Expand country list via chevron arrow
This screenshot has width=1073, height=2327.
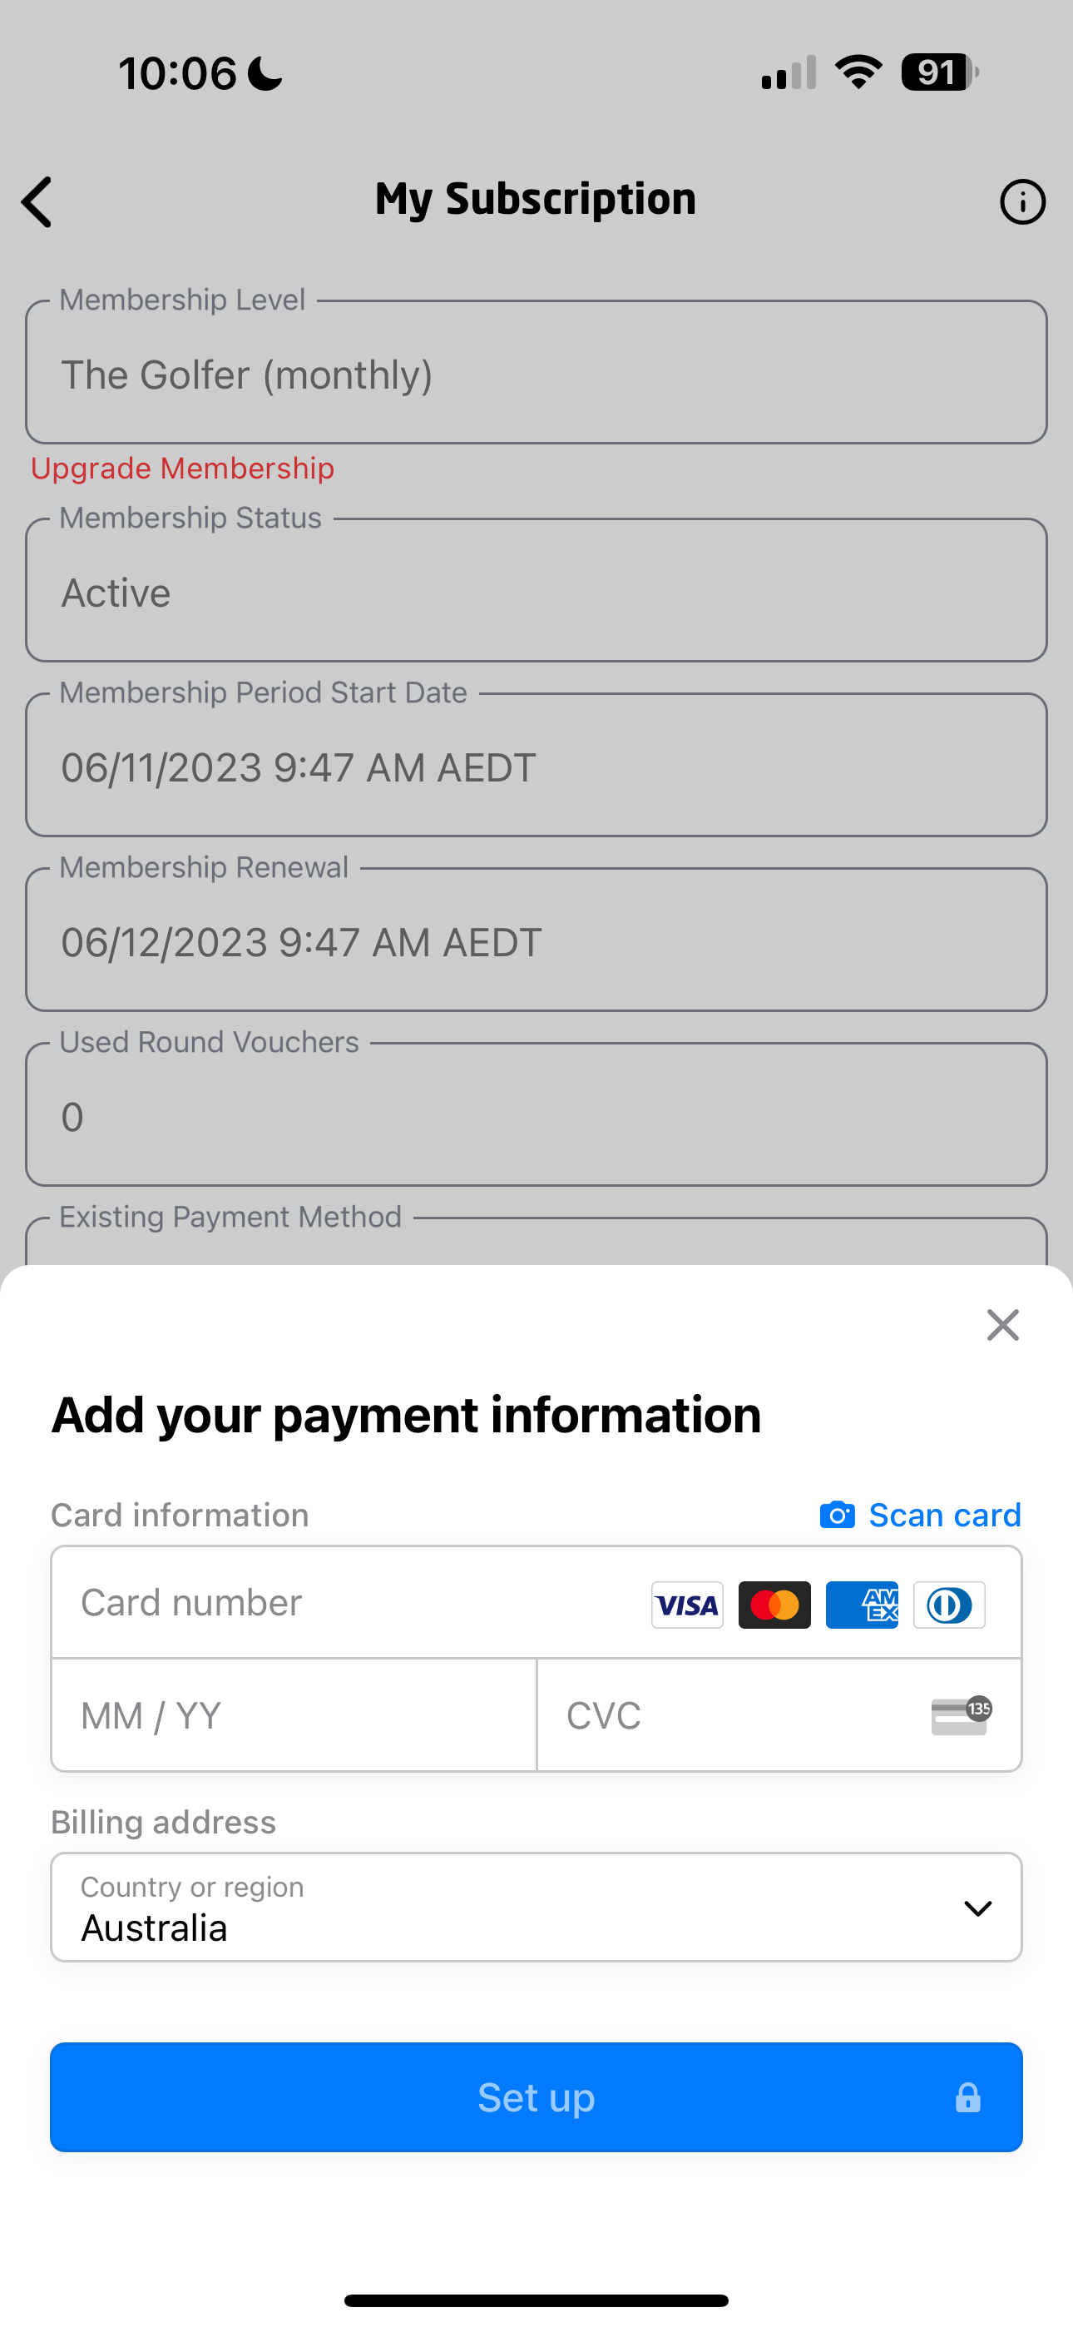[978, 1908]
